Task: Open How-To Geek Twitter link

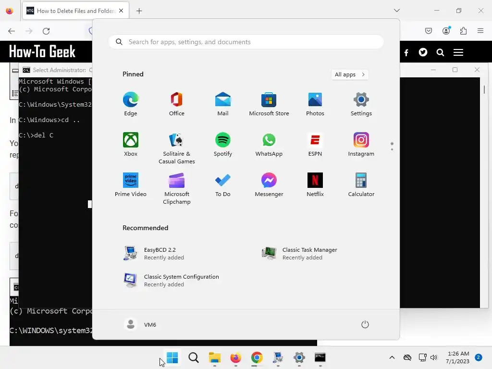Action: point(423,52)
